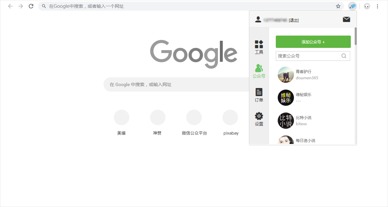The image size is (388, 207).
Task: Open the Chrome three-dot menu
Action: tap(378, 6)
